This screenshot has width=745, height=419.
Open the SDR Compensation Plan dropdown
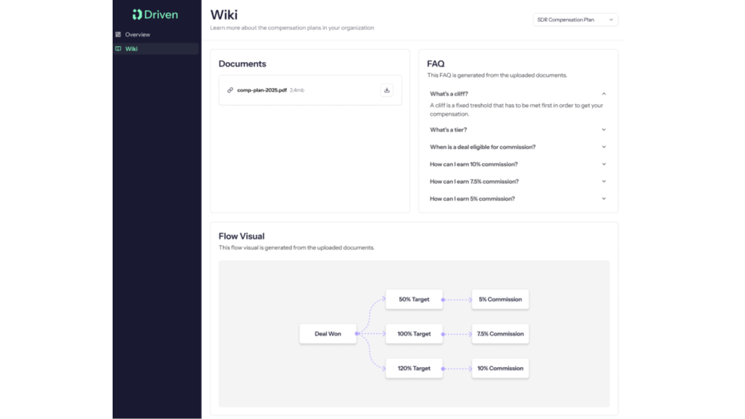[x=575, y=20]
